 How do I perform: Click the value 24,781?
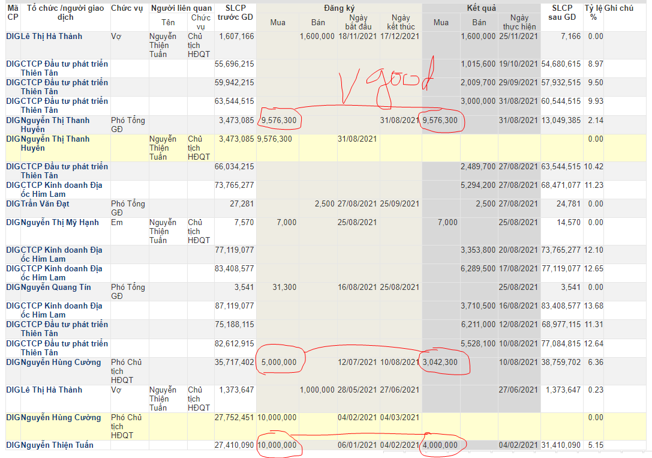click(x=569, y=204)
